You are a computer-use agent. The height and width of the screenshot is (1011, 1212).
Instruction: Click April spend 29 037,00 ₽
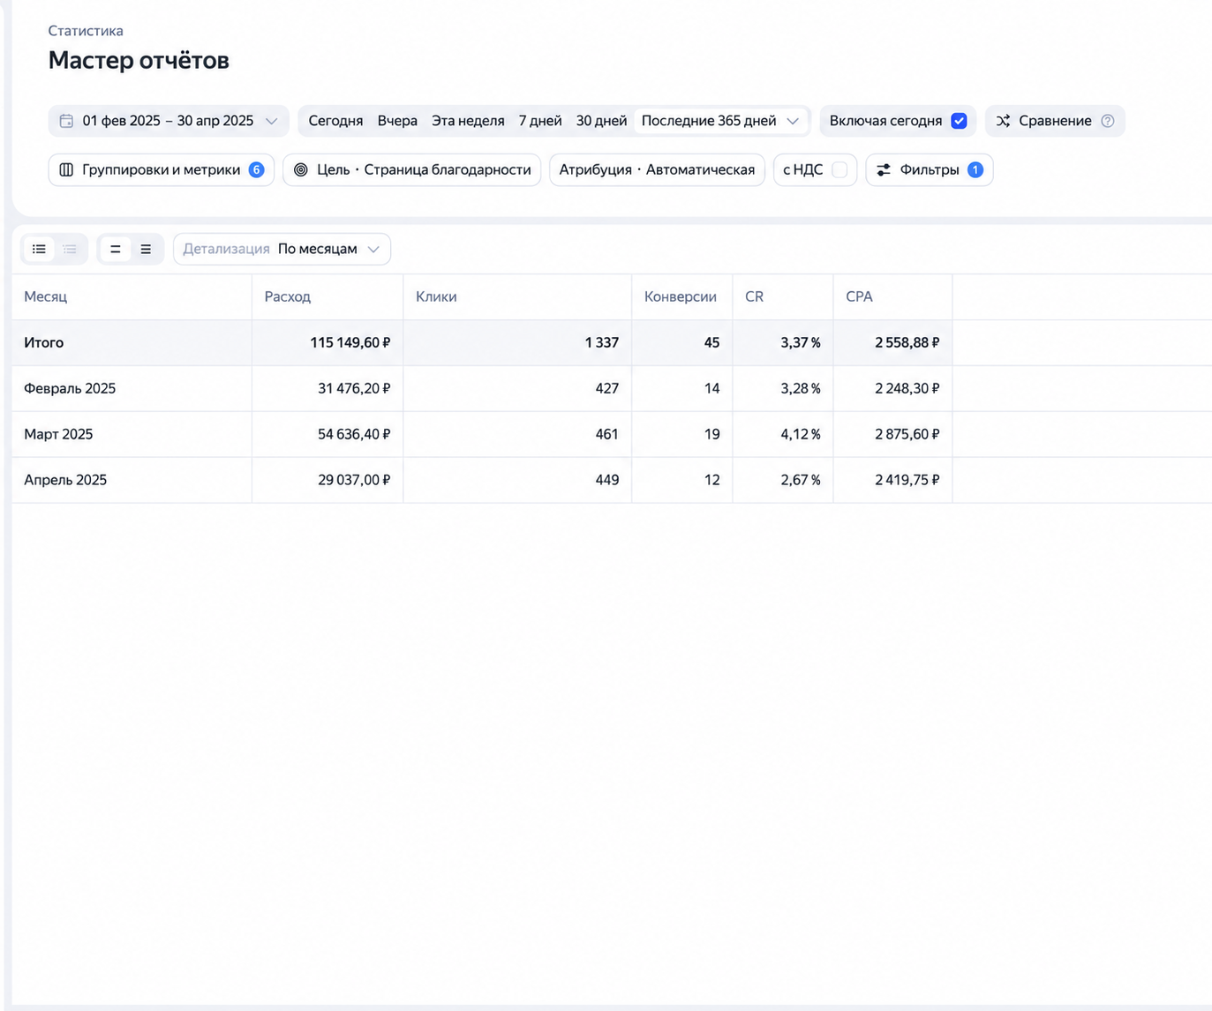354,480
